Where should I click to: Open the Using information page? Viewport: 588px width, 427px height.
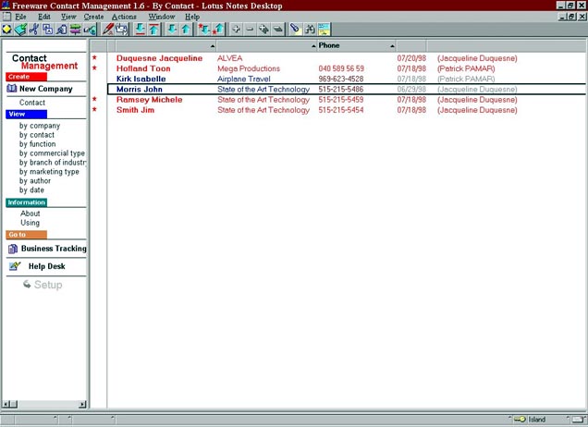[30, 223]
